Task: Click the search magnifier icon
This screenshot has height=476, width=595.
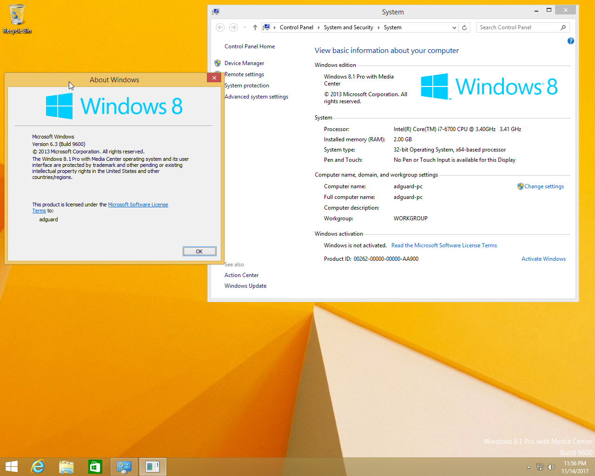Action: pos(563,27)
